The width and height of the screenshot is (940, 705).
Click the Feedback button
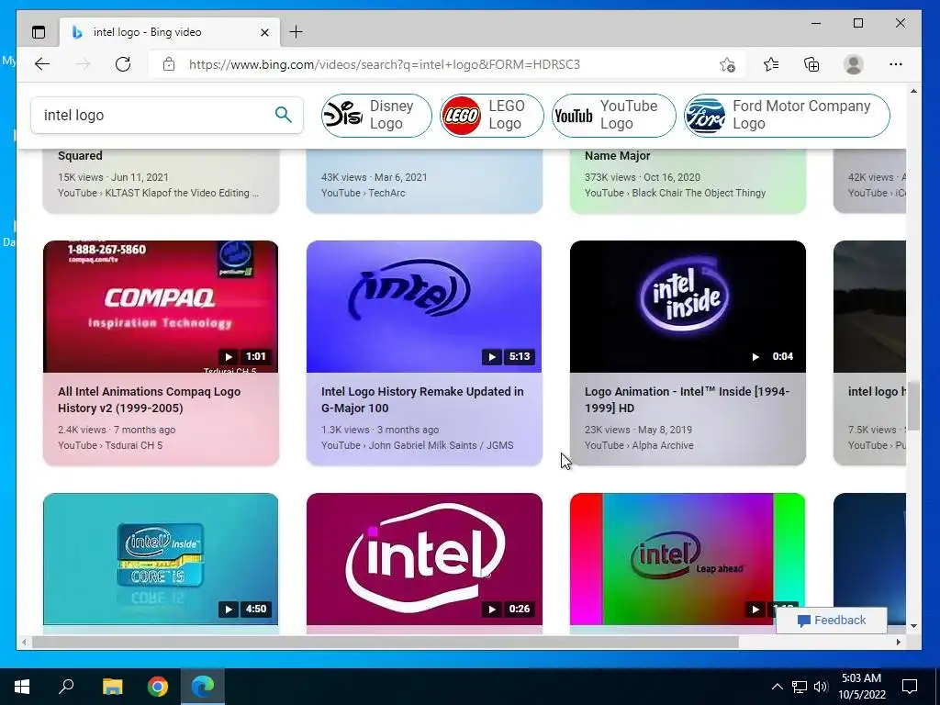pos(832,621)
